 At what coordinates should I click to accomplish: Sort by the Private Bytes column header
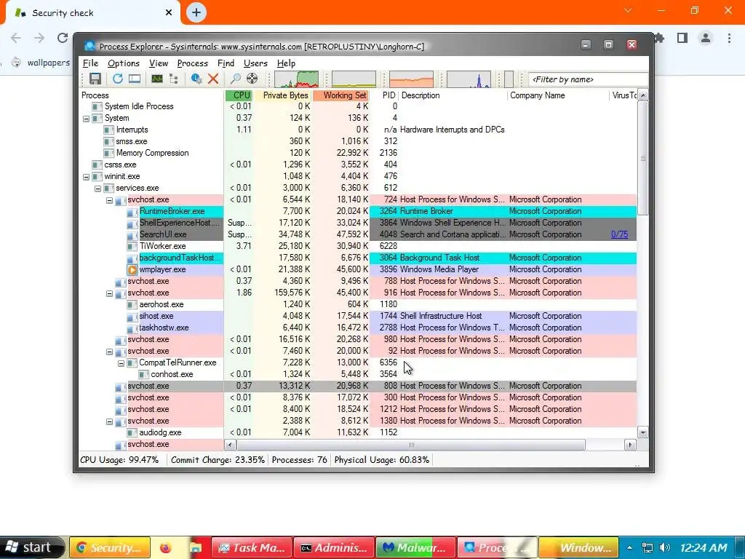pyautogui.click(x=283, y=95)
